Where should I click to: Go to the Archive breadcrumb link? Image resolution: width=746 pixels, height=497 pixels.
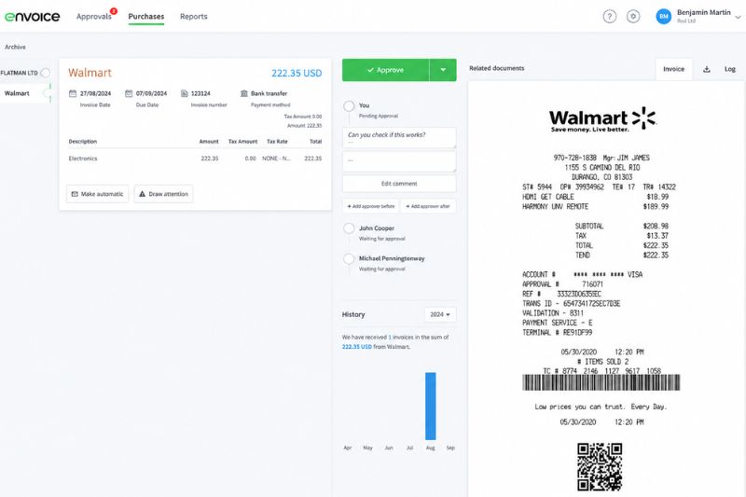click(15, 47)
